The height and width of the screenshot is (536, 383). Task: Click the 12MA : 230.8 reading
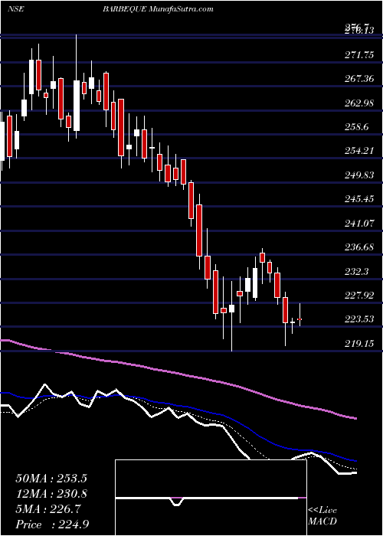51,494
